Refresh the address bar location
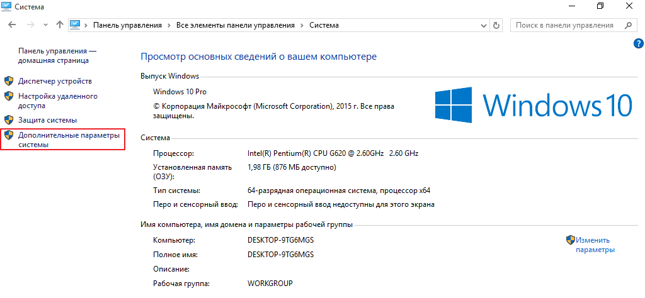The width and height of the screenshot is (645, 298). [x=496, y=25]
